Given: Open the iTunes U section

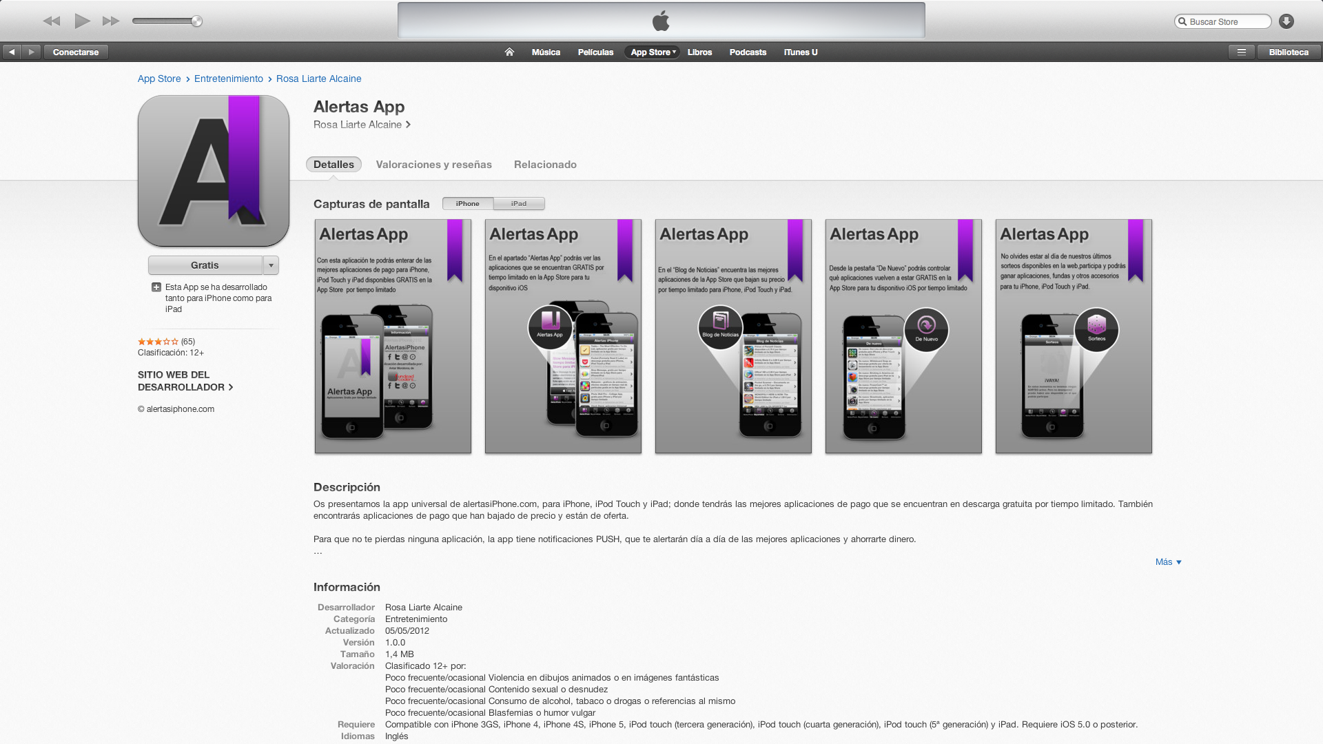Looking at the screenshot, I should pos(801,52).
